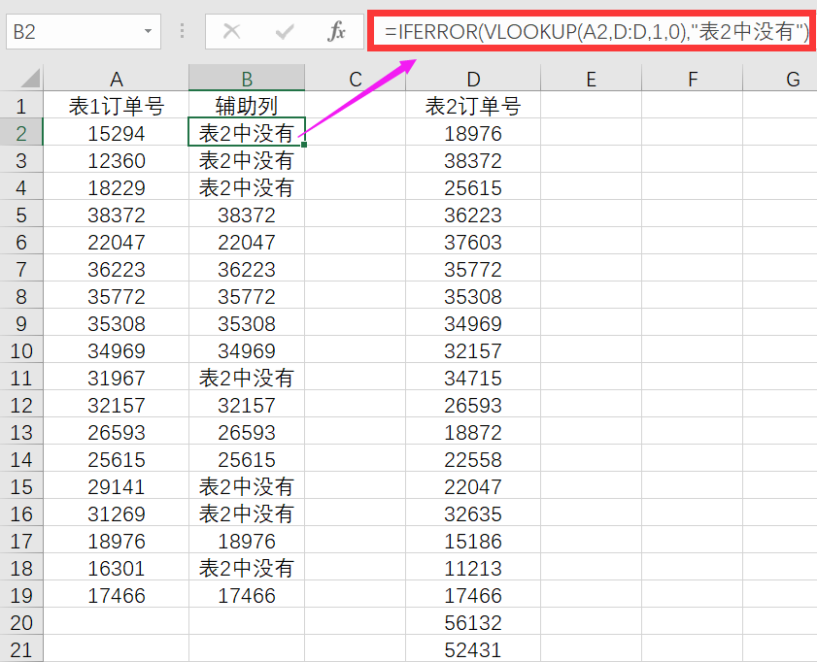
Task: Click cell B9 containing 35308
Action: (x=247, y=323)
